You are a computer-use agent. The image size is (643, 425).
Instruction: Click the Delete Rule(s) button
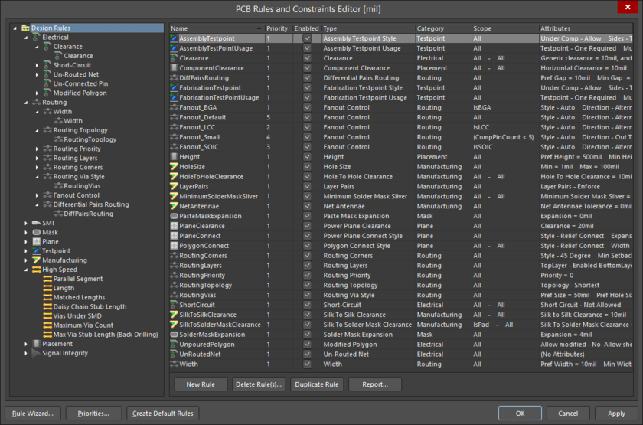[x=259, y=384]
